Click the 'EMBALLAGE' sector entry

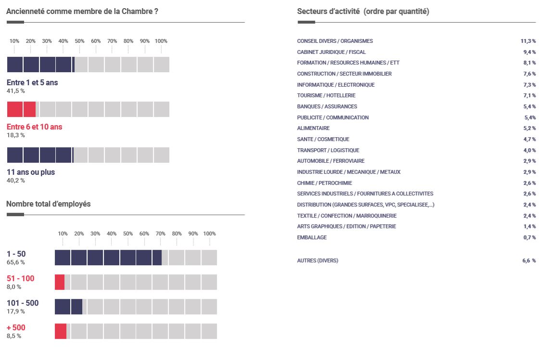coord(312,237)
